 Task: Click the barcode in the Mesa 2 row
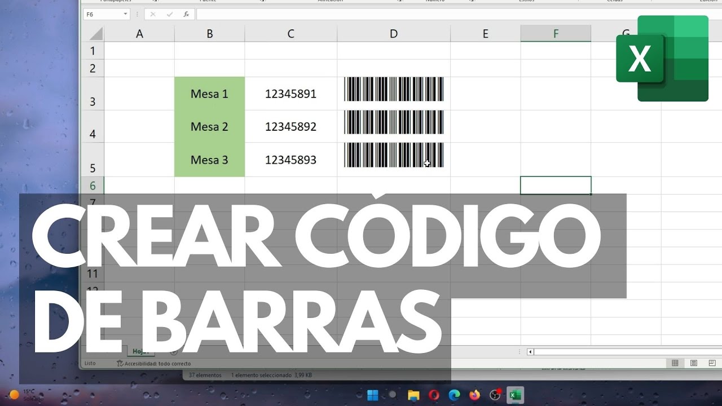pyautogui.click(x=394, y=122)
